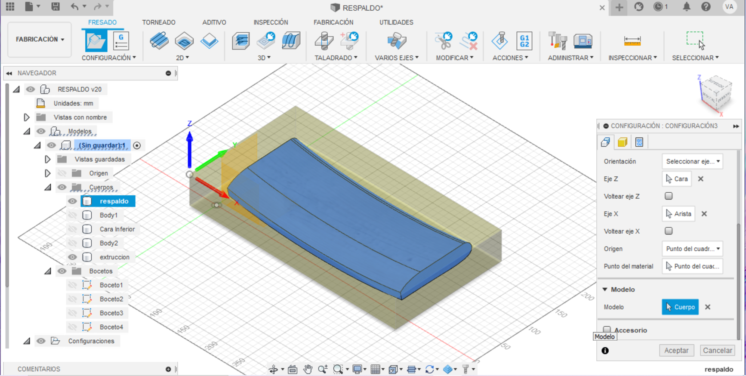Image resolution: width=746 pixels, height=376 pixels.
Task: Click the save disk icon in title bar
Action: coord(55,6)
